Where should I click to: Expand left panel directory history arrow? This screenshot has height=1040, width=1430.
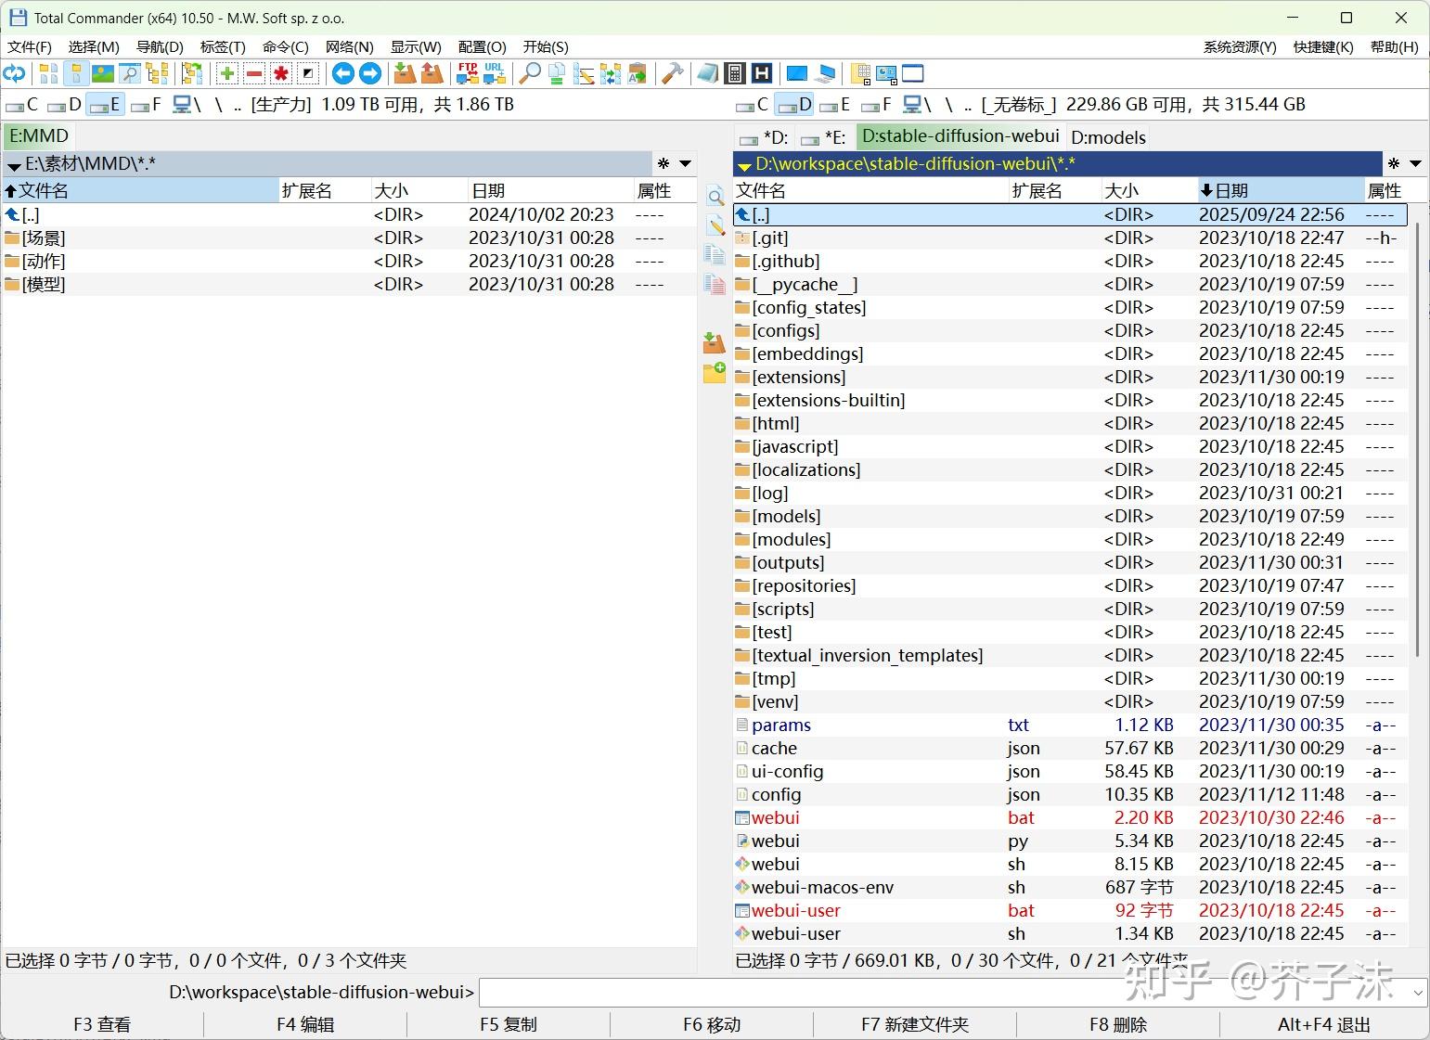click(x=686, y=164)
